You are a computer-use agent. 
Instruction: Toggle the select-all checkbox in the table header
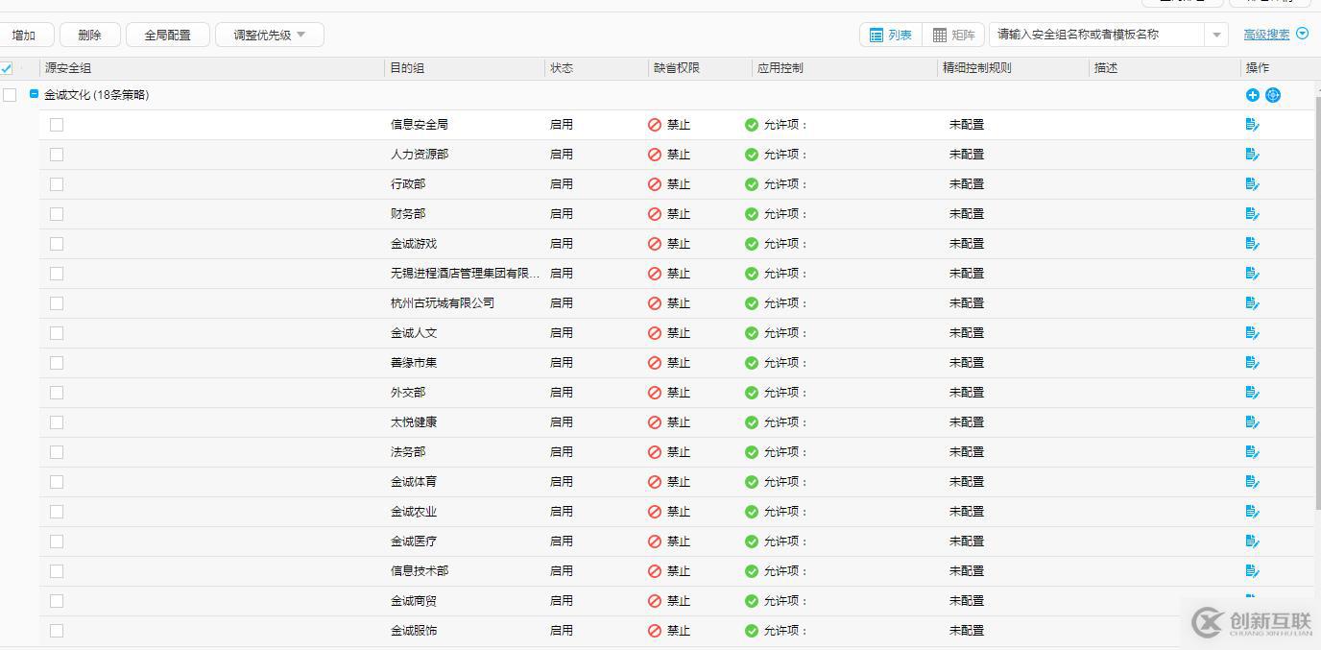pos(8,68)
